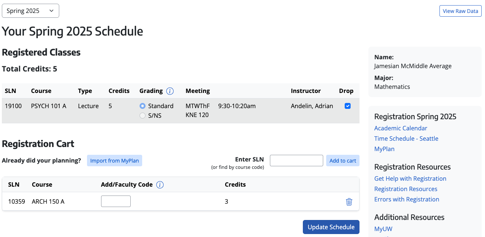Open the quarter selection dropdown showing Spring 2025
This screenshot has height=237, width=485.
pyautogui.click(x=30, y=11)
